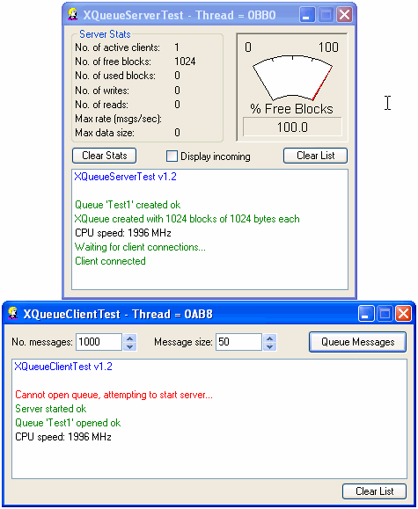Increase Message size with up arrow
The image size is (418, 509).
[270, 338]
